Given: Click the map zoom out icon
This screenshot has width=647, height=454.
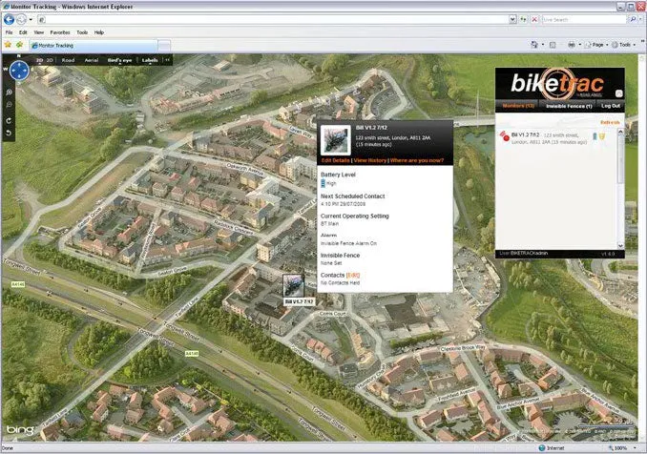Looking at the screenshot, I should [x=9, y=105].
